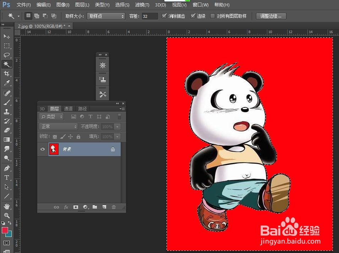The height and width of the screenshot is (253, 339).
Task: Select the Rectangular Marquee tool
Action: [7, 46]
